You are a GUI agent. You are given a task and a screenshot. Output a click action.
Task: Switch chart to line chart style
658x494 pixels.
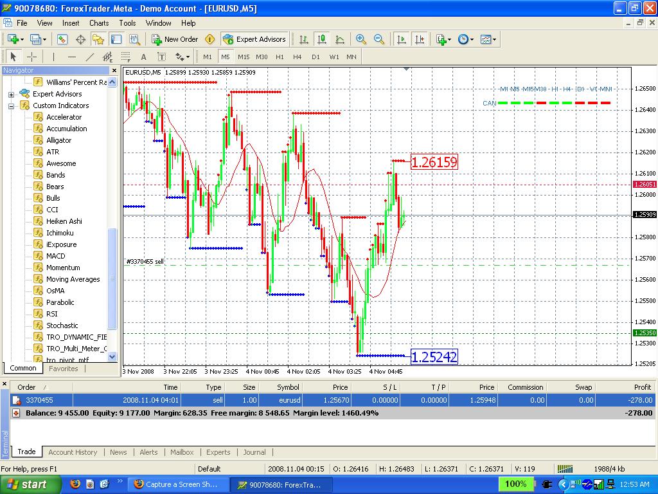[x=340, y=39]
